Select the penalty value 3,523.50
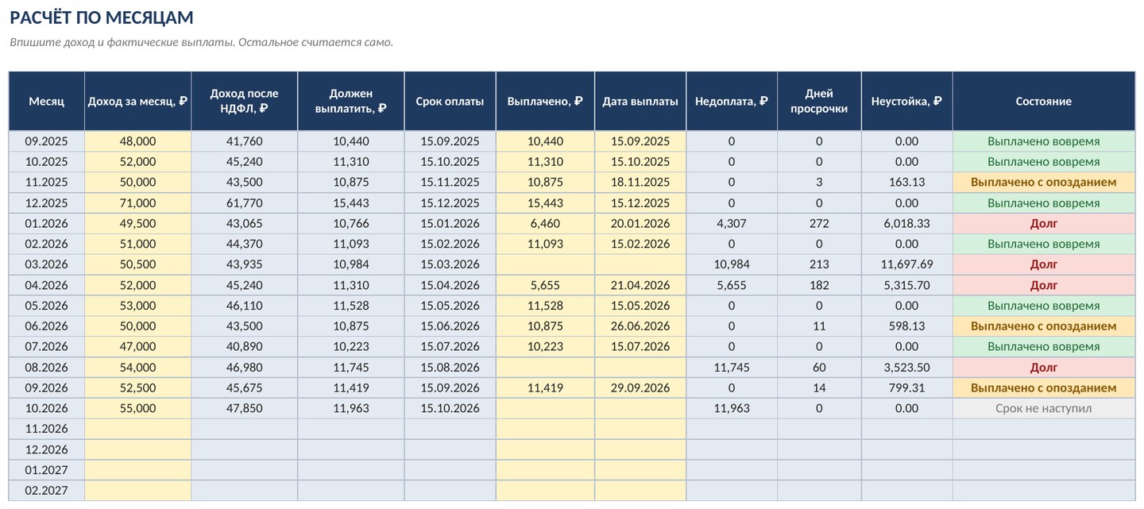The height and width of the screenshot is (509, 1144). tap(906, 368)
